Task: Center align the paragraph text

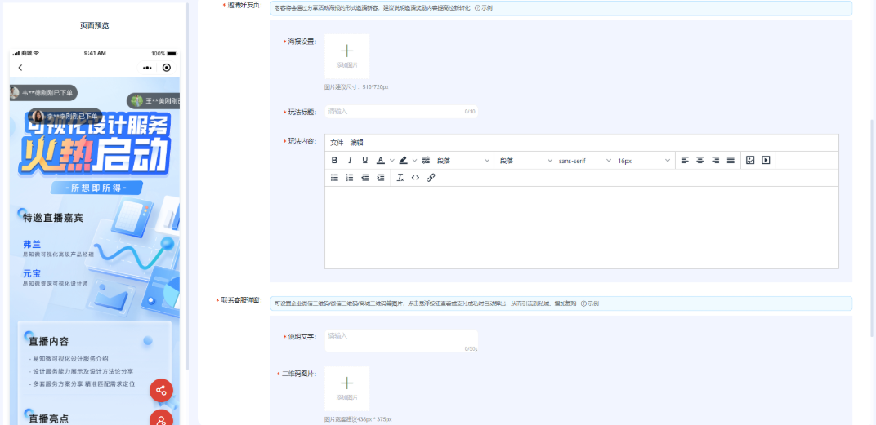Action: point(699,161)
